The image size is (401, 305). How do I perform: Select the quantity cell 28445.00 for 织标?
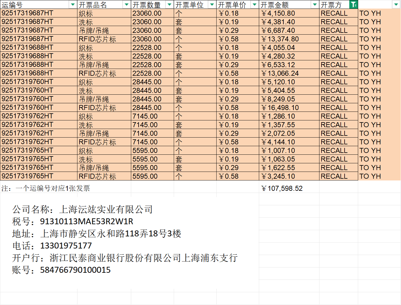[x=147, y=82]
